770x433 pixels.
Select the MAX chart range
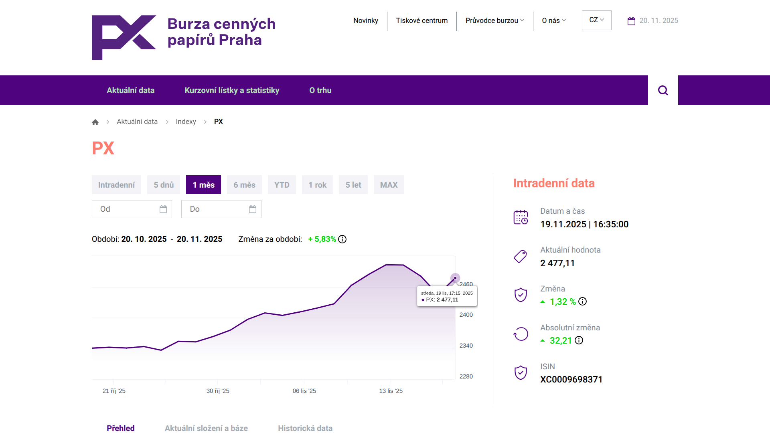(389, 185)
